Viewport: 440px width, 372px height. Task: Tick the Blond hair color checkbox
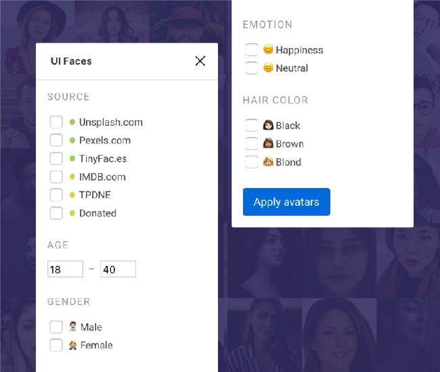pos(252,162)
